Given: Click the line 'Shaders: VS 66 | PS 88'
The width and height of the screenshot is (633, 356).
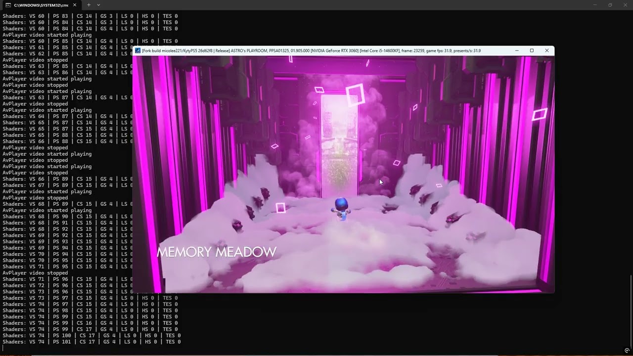Looking at the screenshot, I should [67, 141].
